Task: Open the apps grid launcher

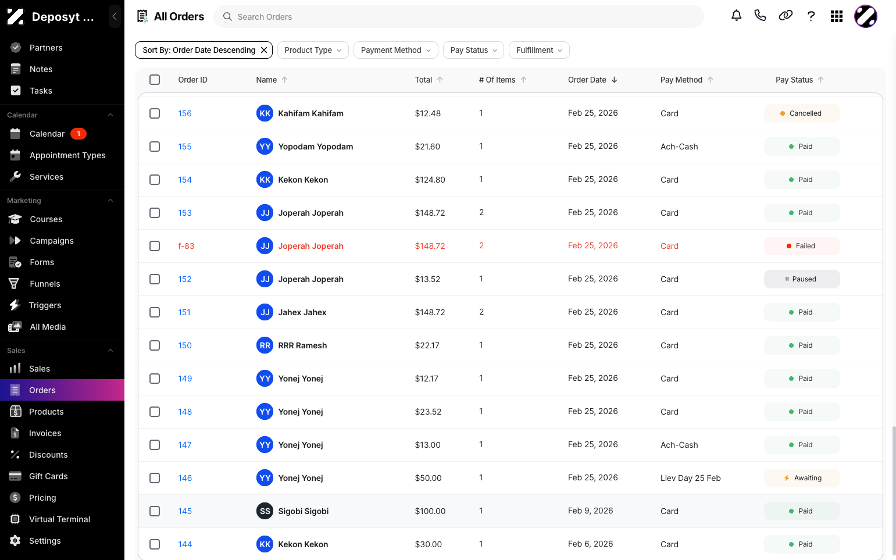Action: pyautogui.click(x=837, y=16)
